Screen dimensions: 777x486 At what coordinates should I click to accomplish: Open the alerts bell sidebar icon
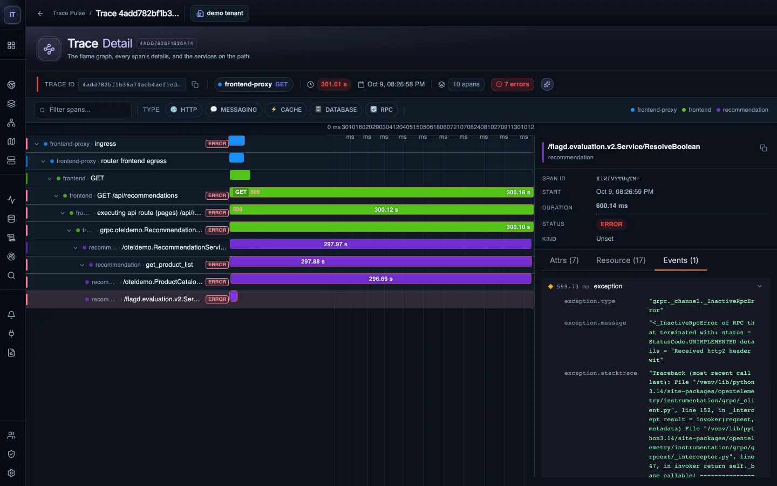[11, 315]
